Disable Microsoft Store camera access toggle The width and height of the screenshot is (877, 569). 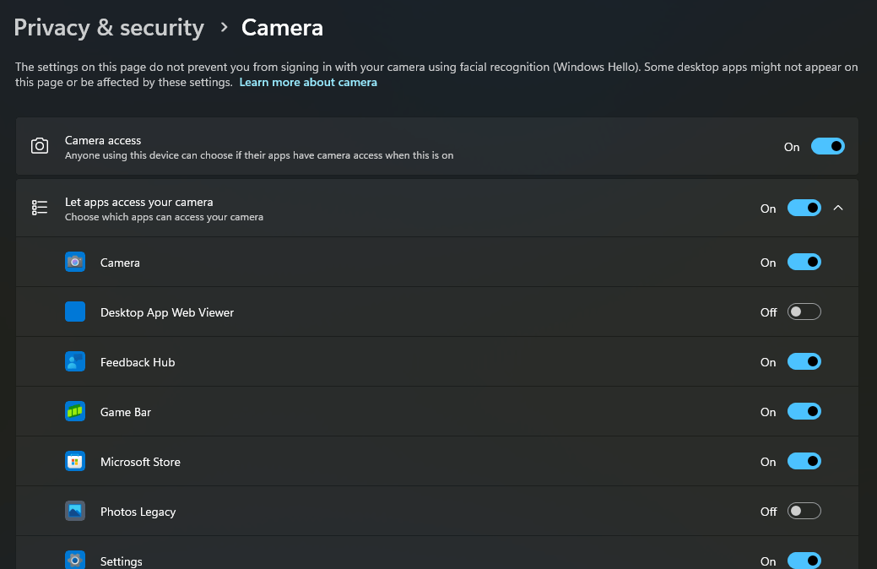pyautogui.click(x=804, y=461)
